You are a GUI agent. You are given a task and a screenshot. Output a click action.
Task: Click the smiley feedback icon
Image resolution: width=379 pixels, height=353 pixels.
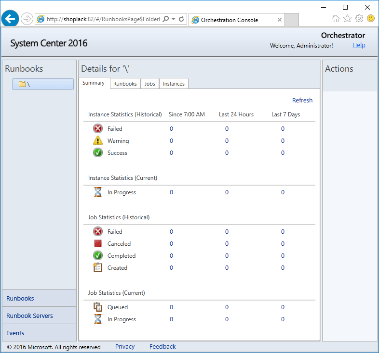(x=371, y=18)
